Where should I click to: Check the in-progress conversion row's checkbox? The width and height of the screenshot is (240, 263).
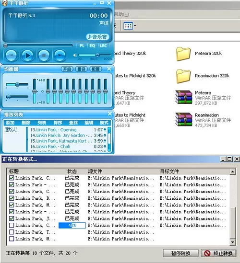[x=12, y=225]
